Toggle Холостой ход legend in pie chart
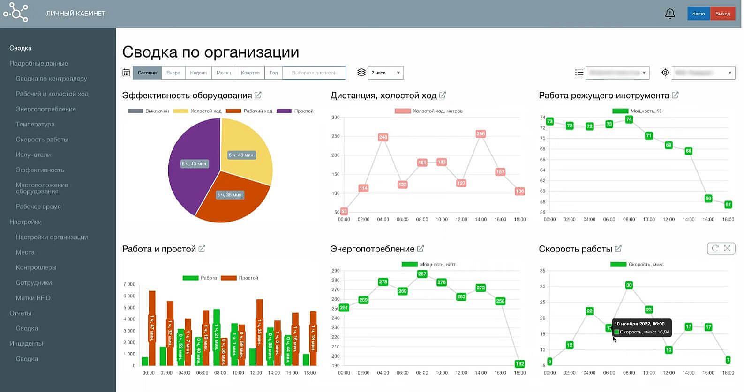 click(197, 111)
